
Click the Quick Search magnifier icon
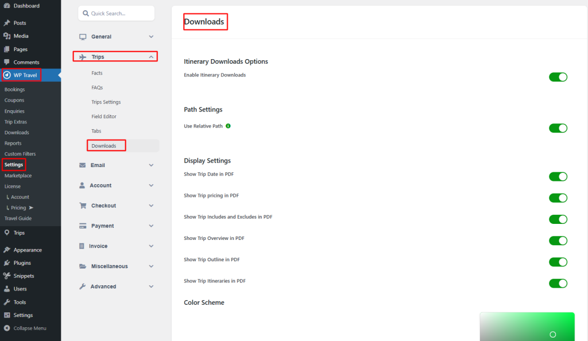pyautogui.click(x=86, y=13)
